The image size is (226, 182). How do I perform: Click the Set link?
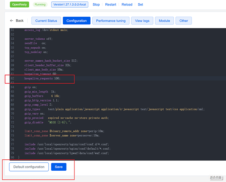140,4
